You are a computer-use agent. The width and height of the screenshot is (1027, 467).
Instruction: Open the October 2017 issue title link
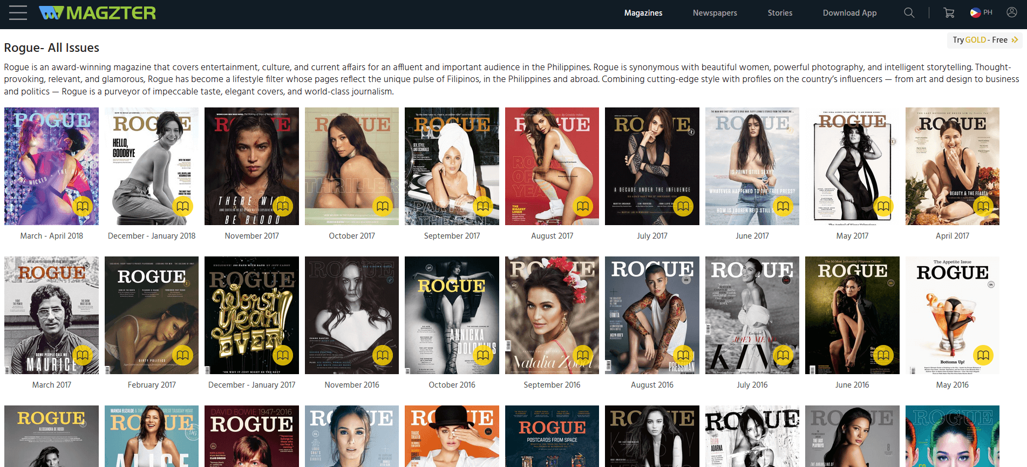[351, 236]
